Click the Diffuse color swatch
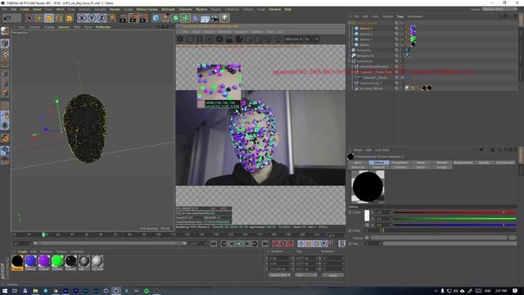 pos(367,216)
